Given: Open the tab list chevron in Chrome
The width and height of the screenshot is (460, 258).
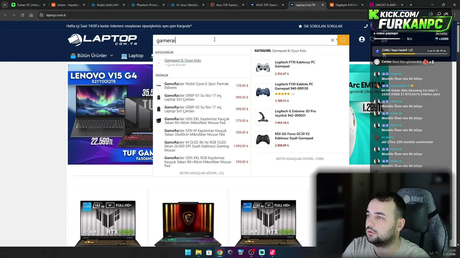Looking at the screenshot, I should click(5, 5).
